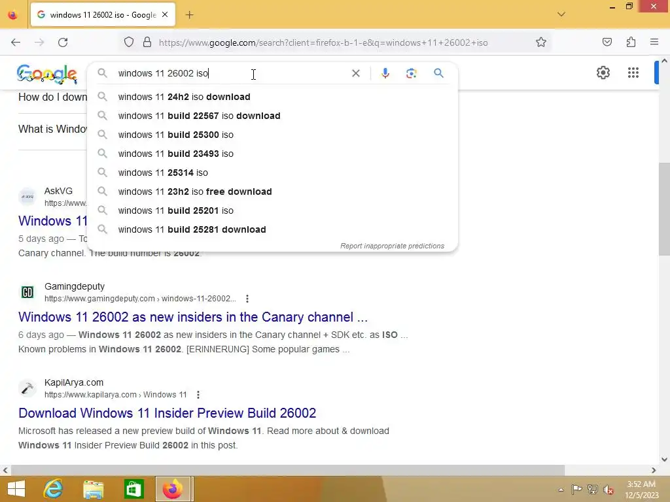Save page to Pocket icon
The width and height of the screenshot is (670, 502).
tap(607, 42)
